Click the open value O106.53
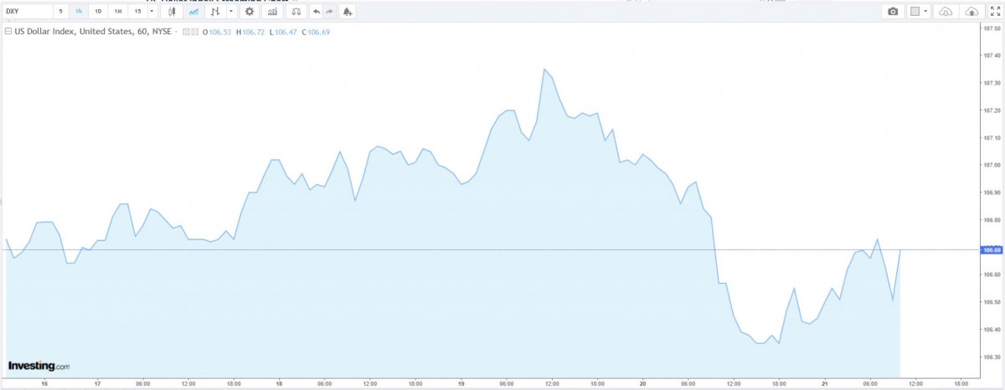The width and height of the screenshot is (1005, 390). click(x=217, y=32)
